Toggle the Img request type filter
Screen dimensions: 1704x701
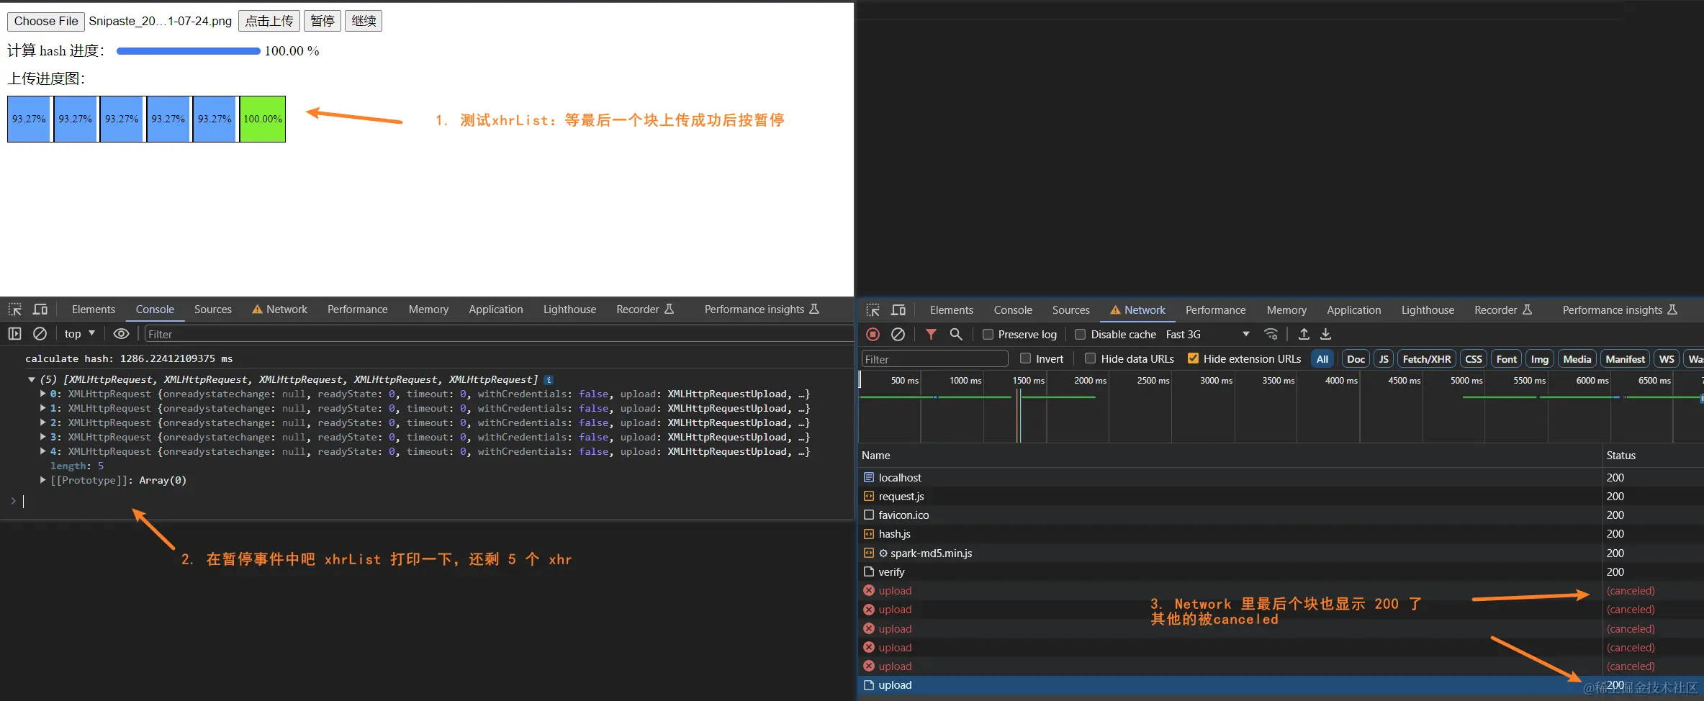(x=1540, y=359)
